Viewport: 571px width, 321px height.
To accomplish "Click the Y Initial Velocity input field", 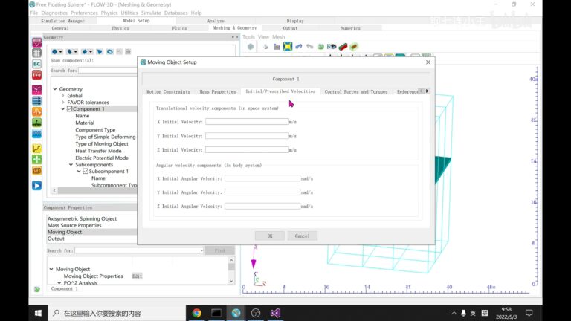I will [x=247, y=136].
